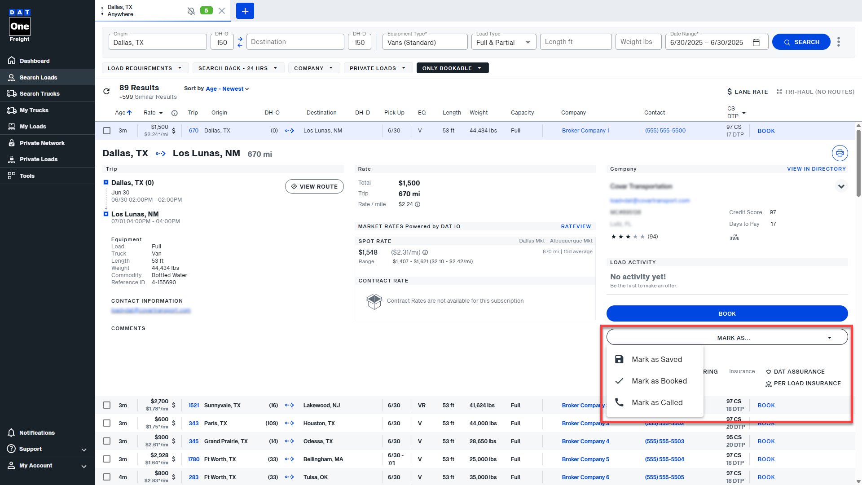862x485 pixels.
Task: View the route for this trip
Action: (x=314, y=186)
